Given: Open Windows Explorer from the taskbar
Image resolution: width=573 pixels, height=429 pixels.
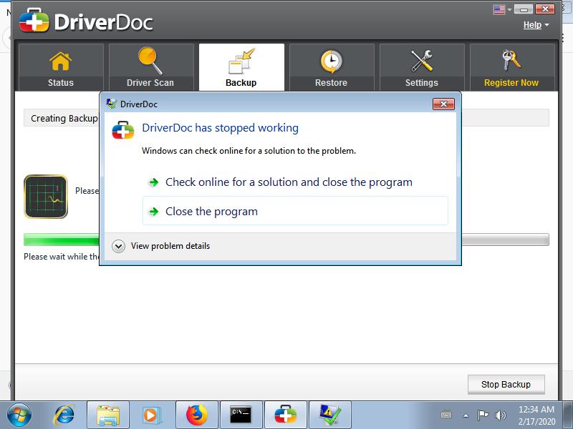Looking at the screenshot, I should coord(108,415).
